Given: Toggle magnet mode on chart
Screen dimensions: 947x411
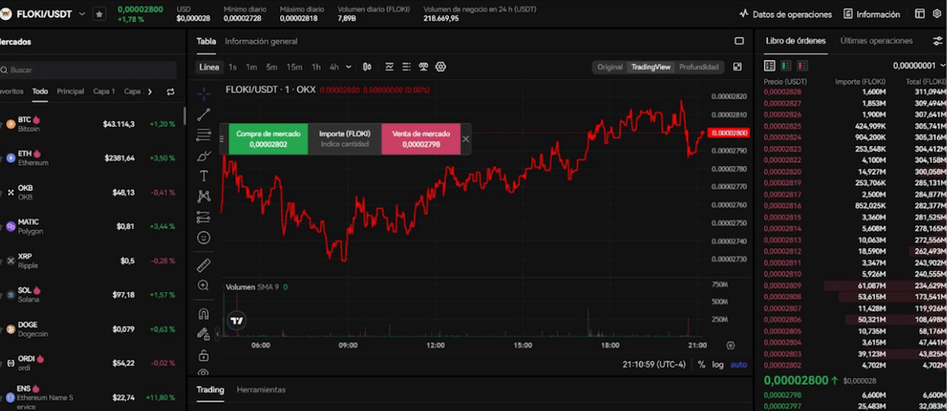Looking at the screenshot, I should coord(204,313).
